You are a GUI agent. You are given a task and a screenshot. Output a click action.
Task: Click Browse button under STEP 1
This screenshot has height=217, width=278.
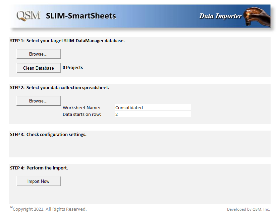tap(39, 54)
